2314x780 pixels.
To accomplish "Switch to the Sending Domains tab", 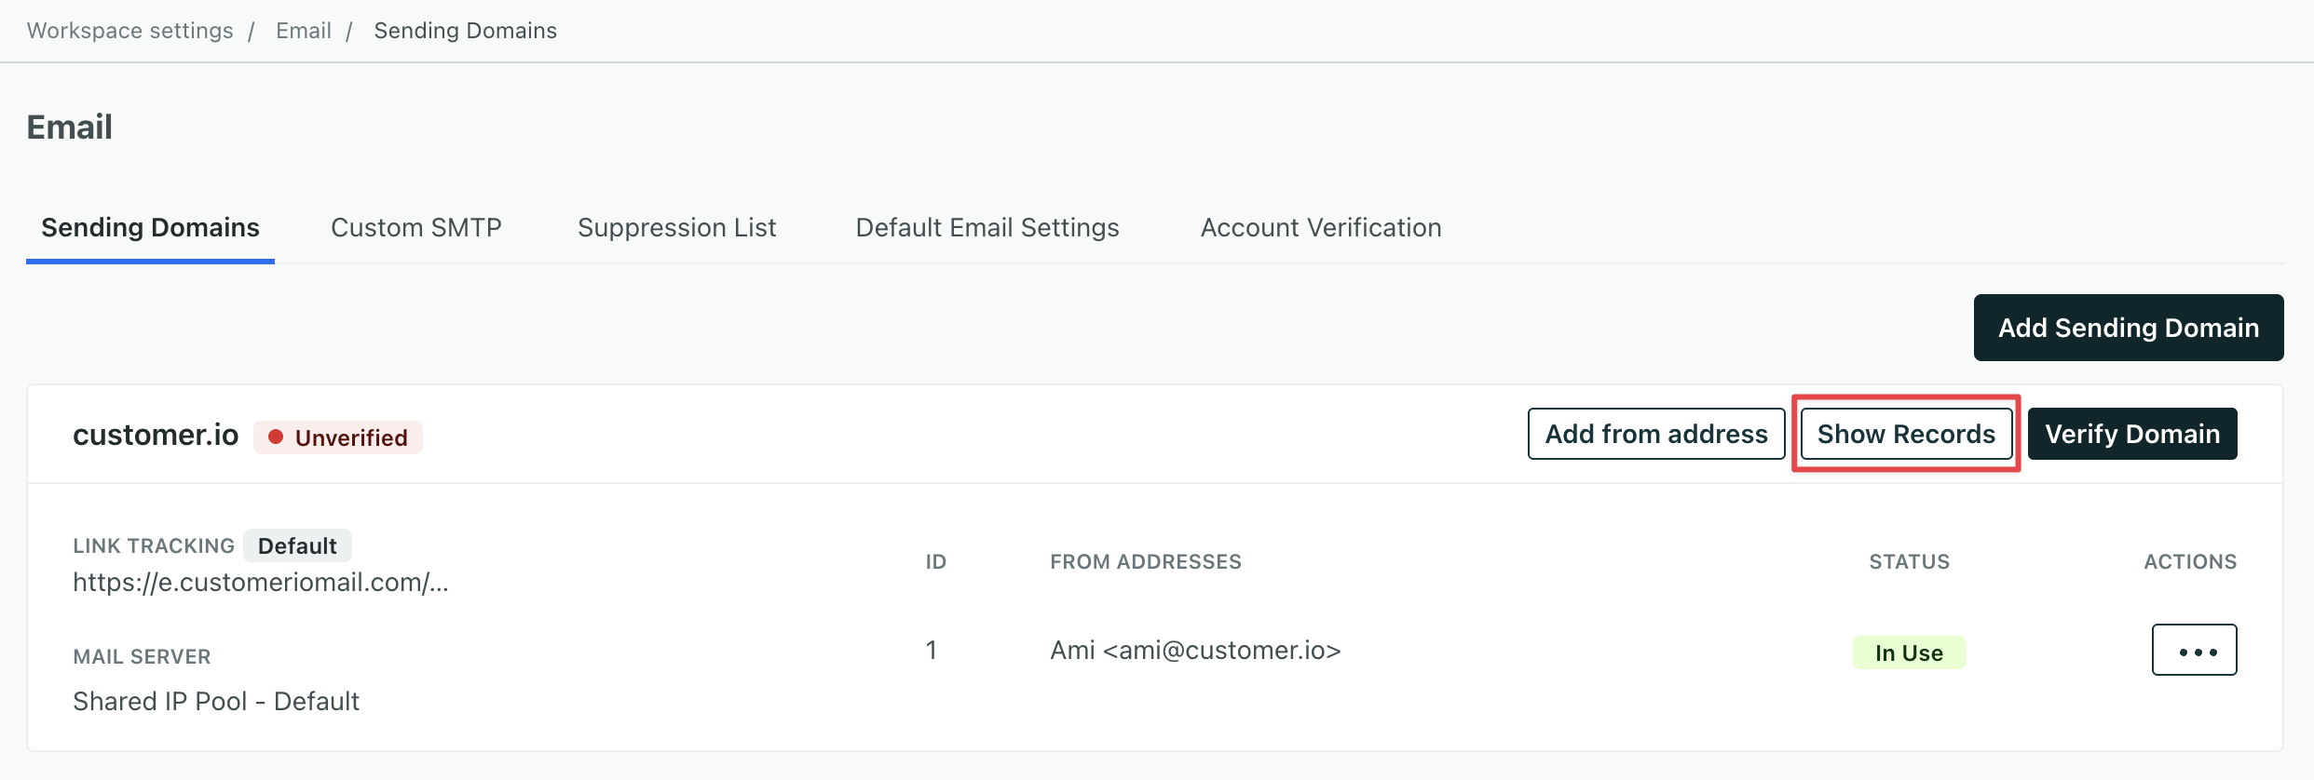I will click(x=150, y=228).
